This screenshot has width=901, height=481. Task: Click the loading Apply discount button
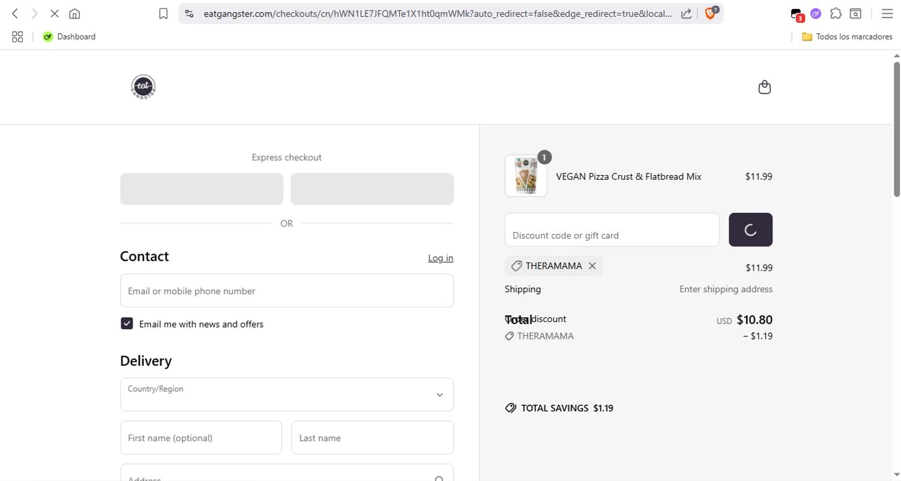click(x=750, y=230)
